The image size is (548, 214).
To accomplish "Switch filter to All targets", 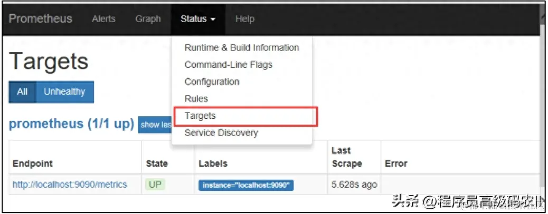I will click(x=22, y=92).
